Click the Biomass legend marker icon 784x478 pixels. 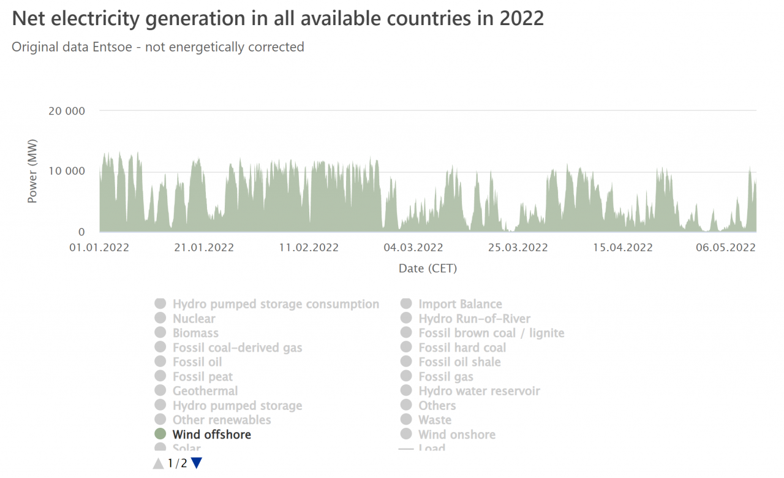[160, 333]
